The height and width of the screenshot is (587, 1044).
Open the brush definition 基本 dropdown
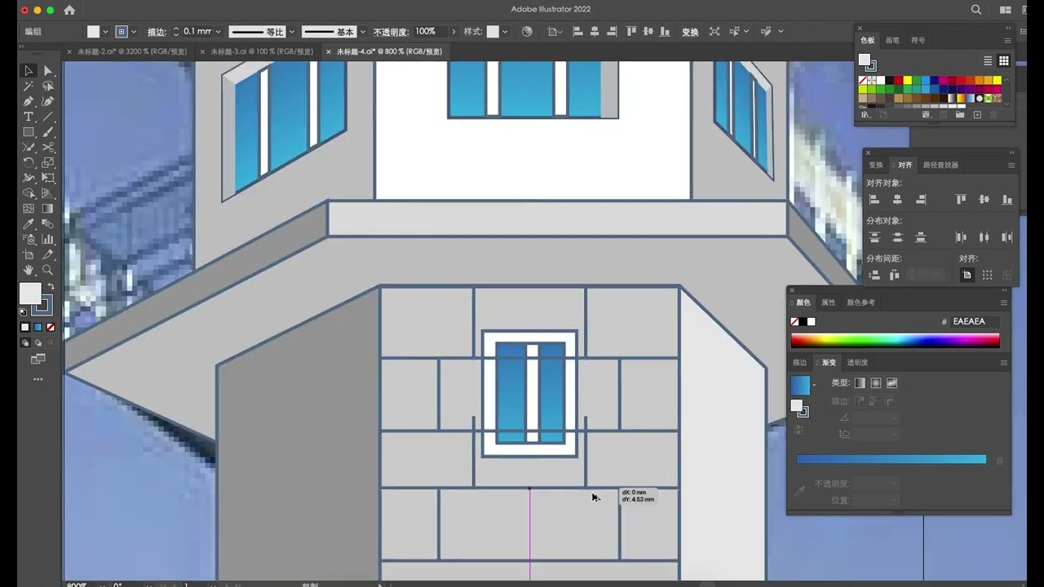(x=363, y=32)
